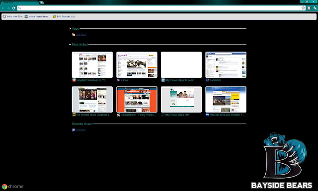Open the blank vistaprint thumbnail
The image size is (318, 191).
point(181,65)
